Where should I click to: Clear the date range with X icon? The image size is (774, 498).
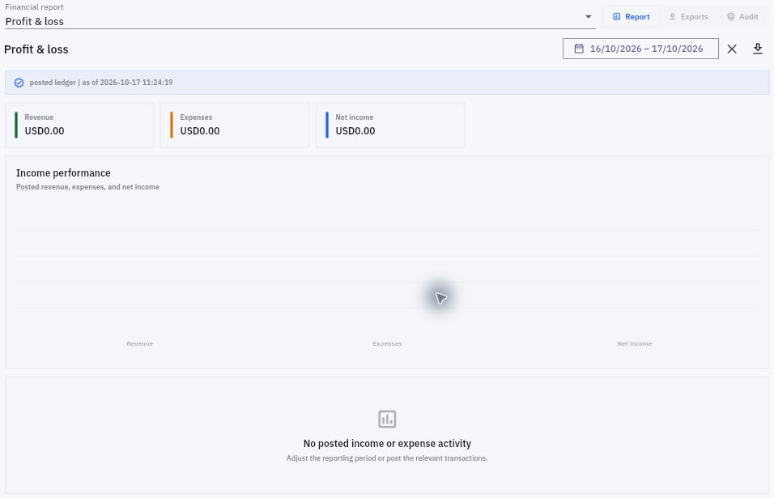tap(732, 49)
